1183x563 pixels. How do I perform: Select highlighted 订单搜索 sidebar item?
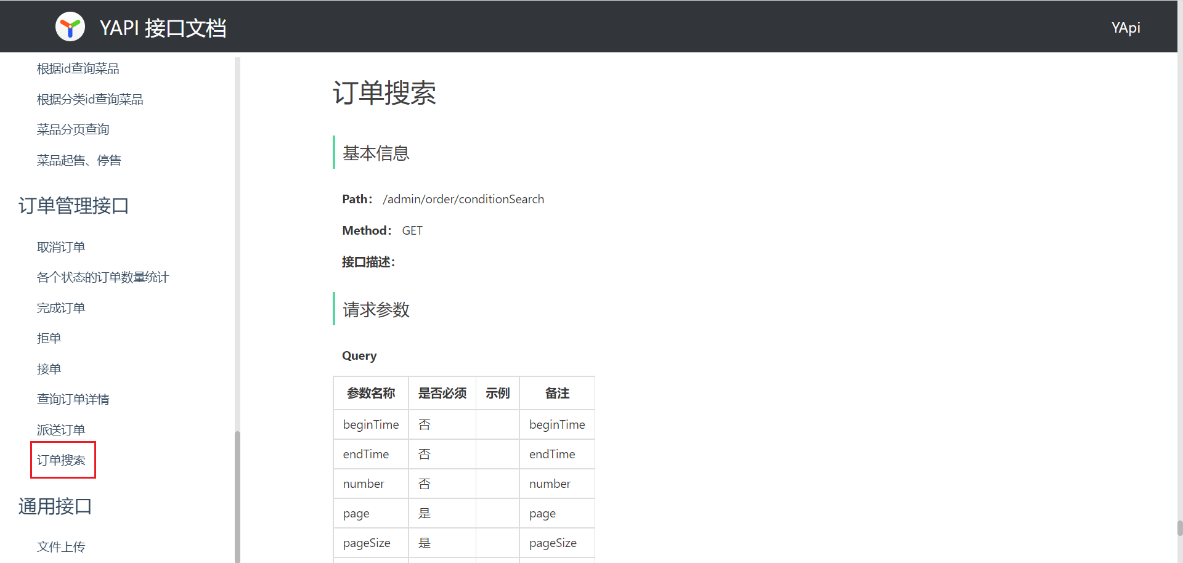pyautogui.click(x=61, y=460)
